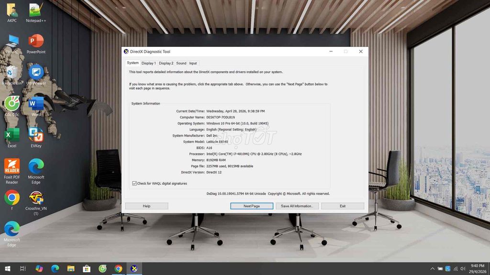
Task: Click the volume speaker tray icon
Action: tap(463, 269)
